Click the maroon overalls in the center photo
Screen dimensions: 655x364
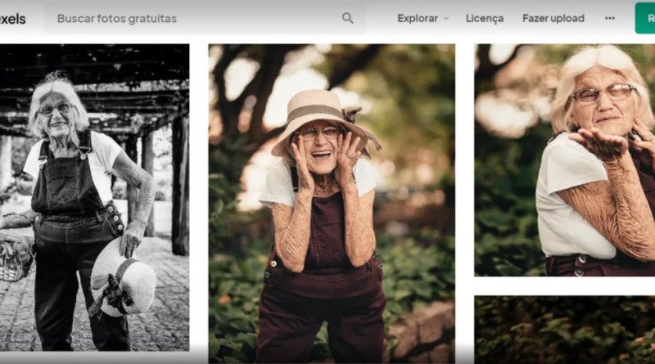point(323,303)
